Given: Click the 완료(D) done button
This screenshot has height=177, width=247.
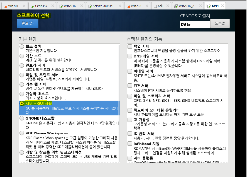Looking at the screenshot, I should point(28,23).
